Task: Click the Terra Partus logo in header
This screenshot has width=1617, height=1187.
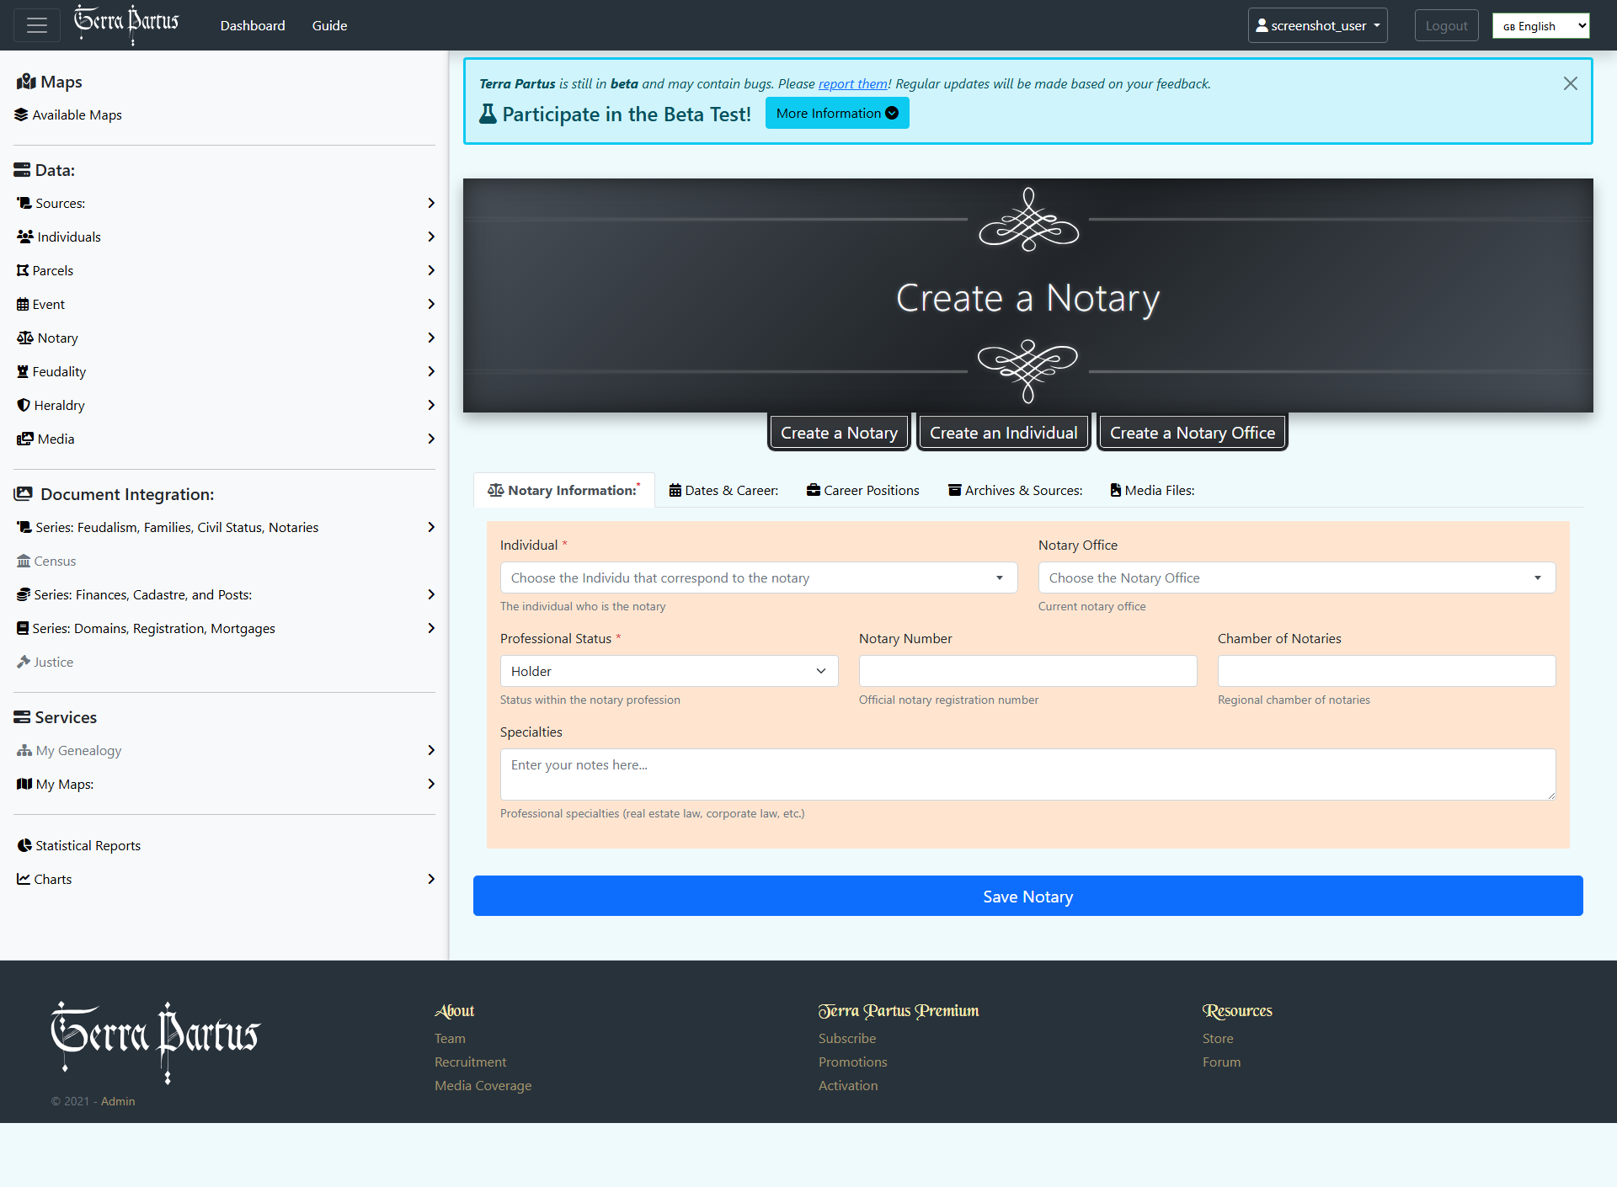Action: tap(126, 24)
